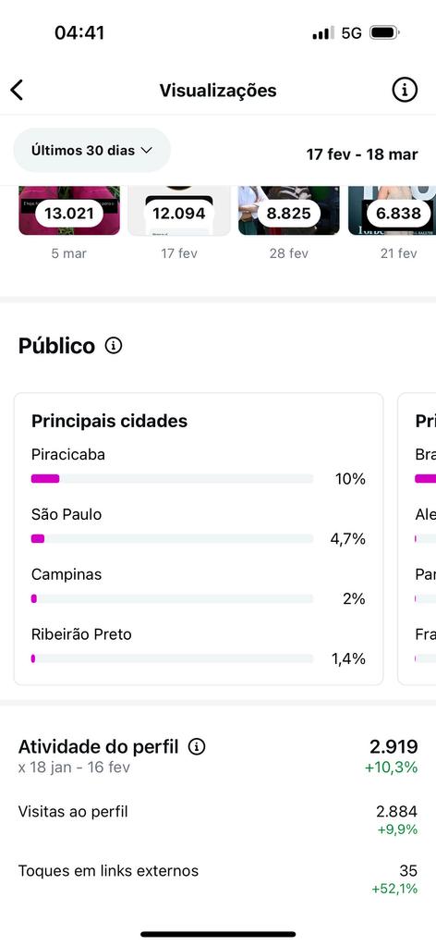This screenshot has width=436, height=946.
Task: Tap the info icon beside Atividade do perfil
Action: [x=197, y=747]
